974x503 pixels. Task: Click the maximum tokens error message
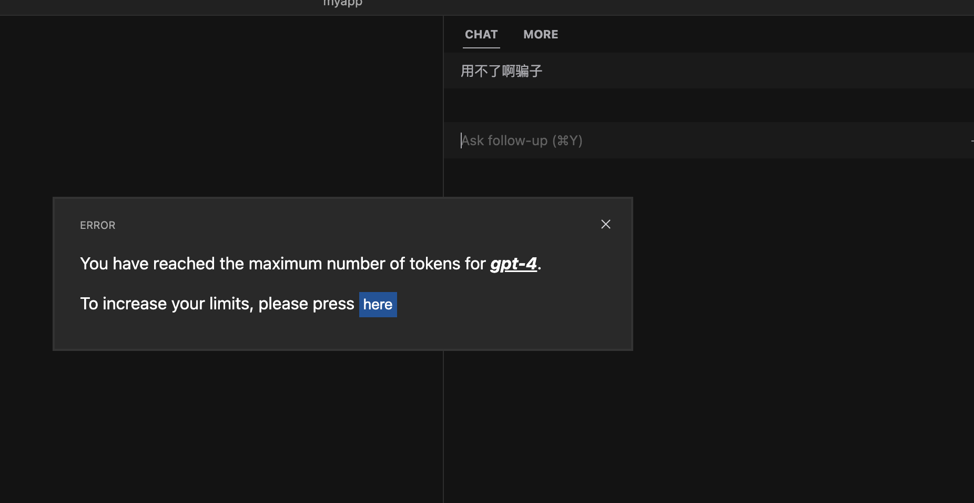[311, 264]
